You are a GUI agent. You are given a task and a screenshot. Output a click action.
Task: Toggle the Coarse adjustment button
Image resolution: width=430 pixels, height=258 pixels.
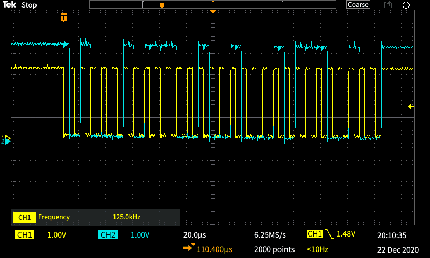358,5
